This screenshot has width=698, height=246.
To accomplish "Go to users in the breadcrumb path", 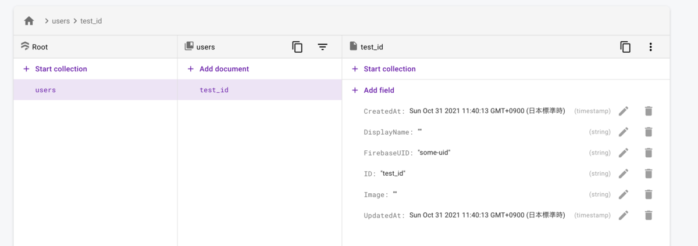I will 61,21.
